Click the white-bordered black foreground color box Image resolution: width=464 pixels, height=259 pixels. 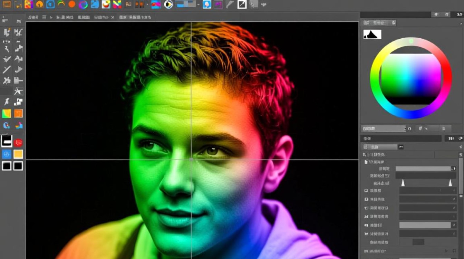[7, 141]
